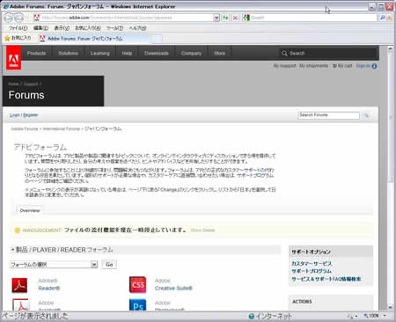The height and width of the screenshot is (322, 396).
Task: Select the Help navigation item
Action: [127, 53]
